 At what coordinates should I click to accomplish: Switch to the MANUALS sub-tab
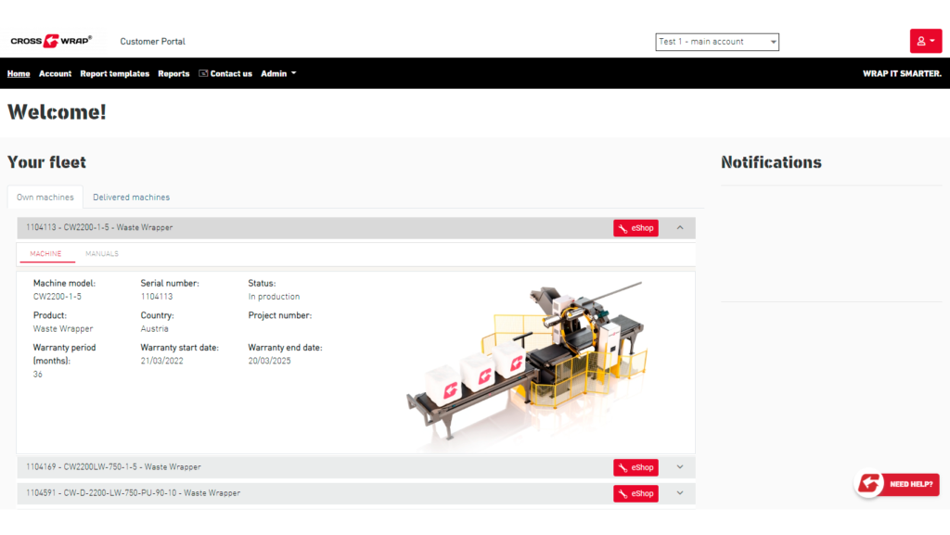tap(102, 254)
